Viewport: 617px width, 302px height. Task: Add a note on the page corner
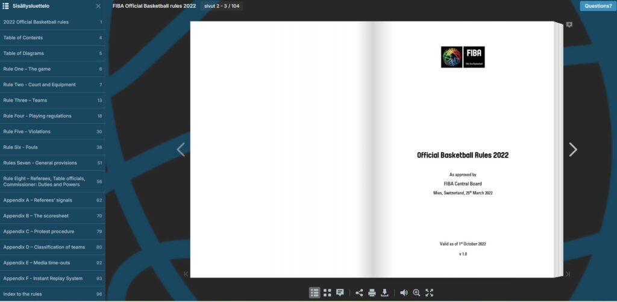click(x=569, y=25)
